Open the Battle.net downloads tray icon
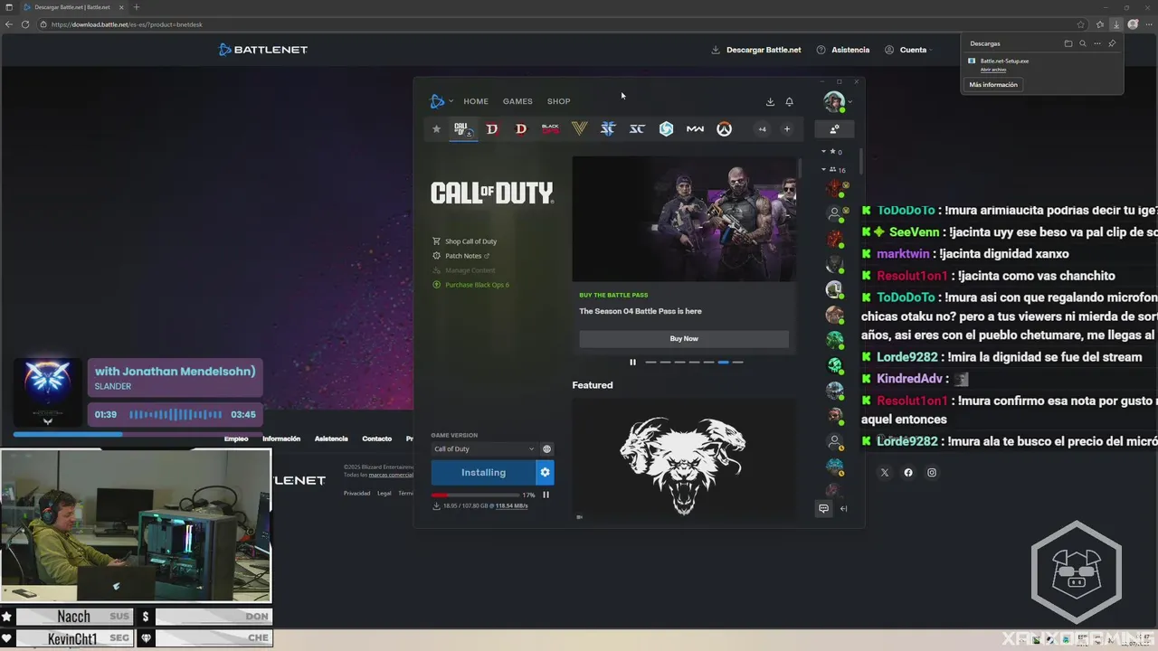This screenshot has width=1158, height=651. (770, 102)
